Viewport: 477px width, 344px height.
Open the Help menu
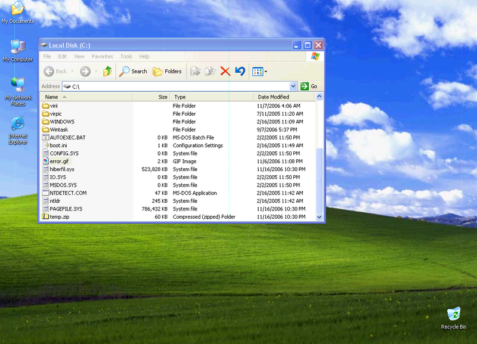click(144, 57)
